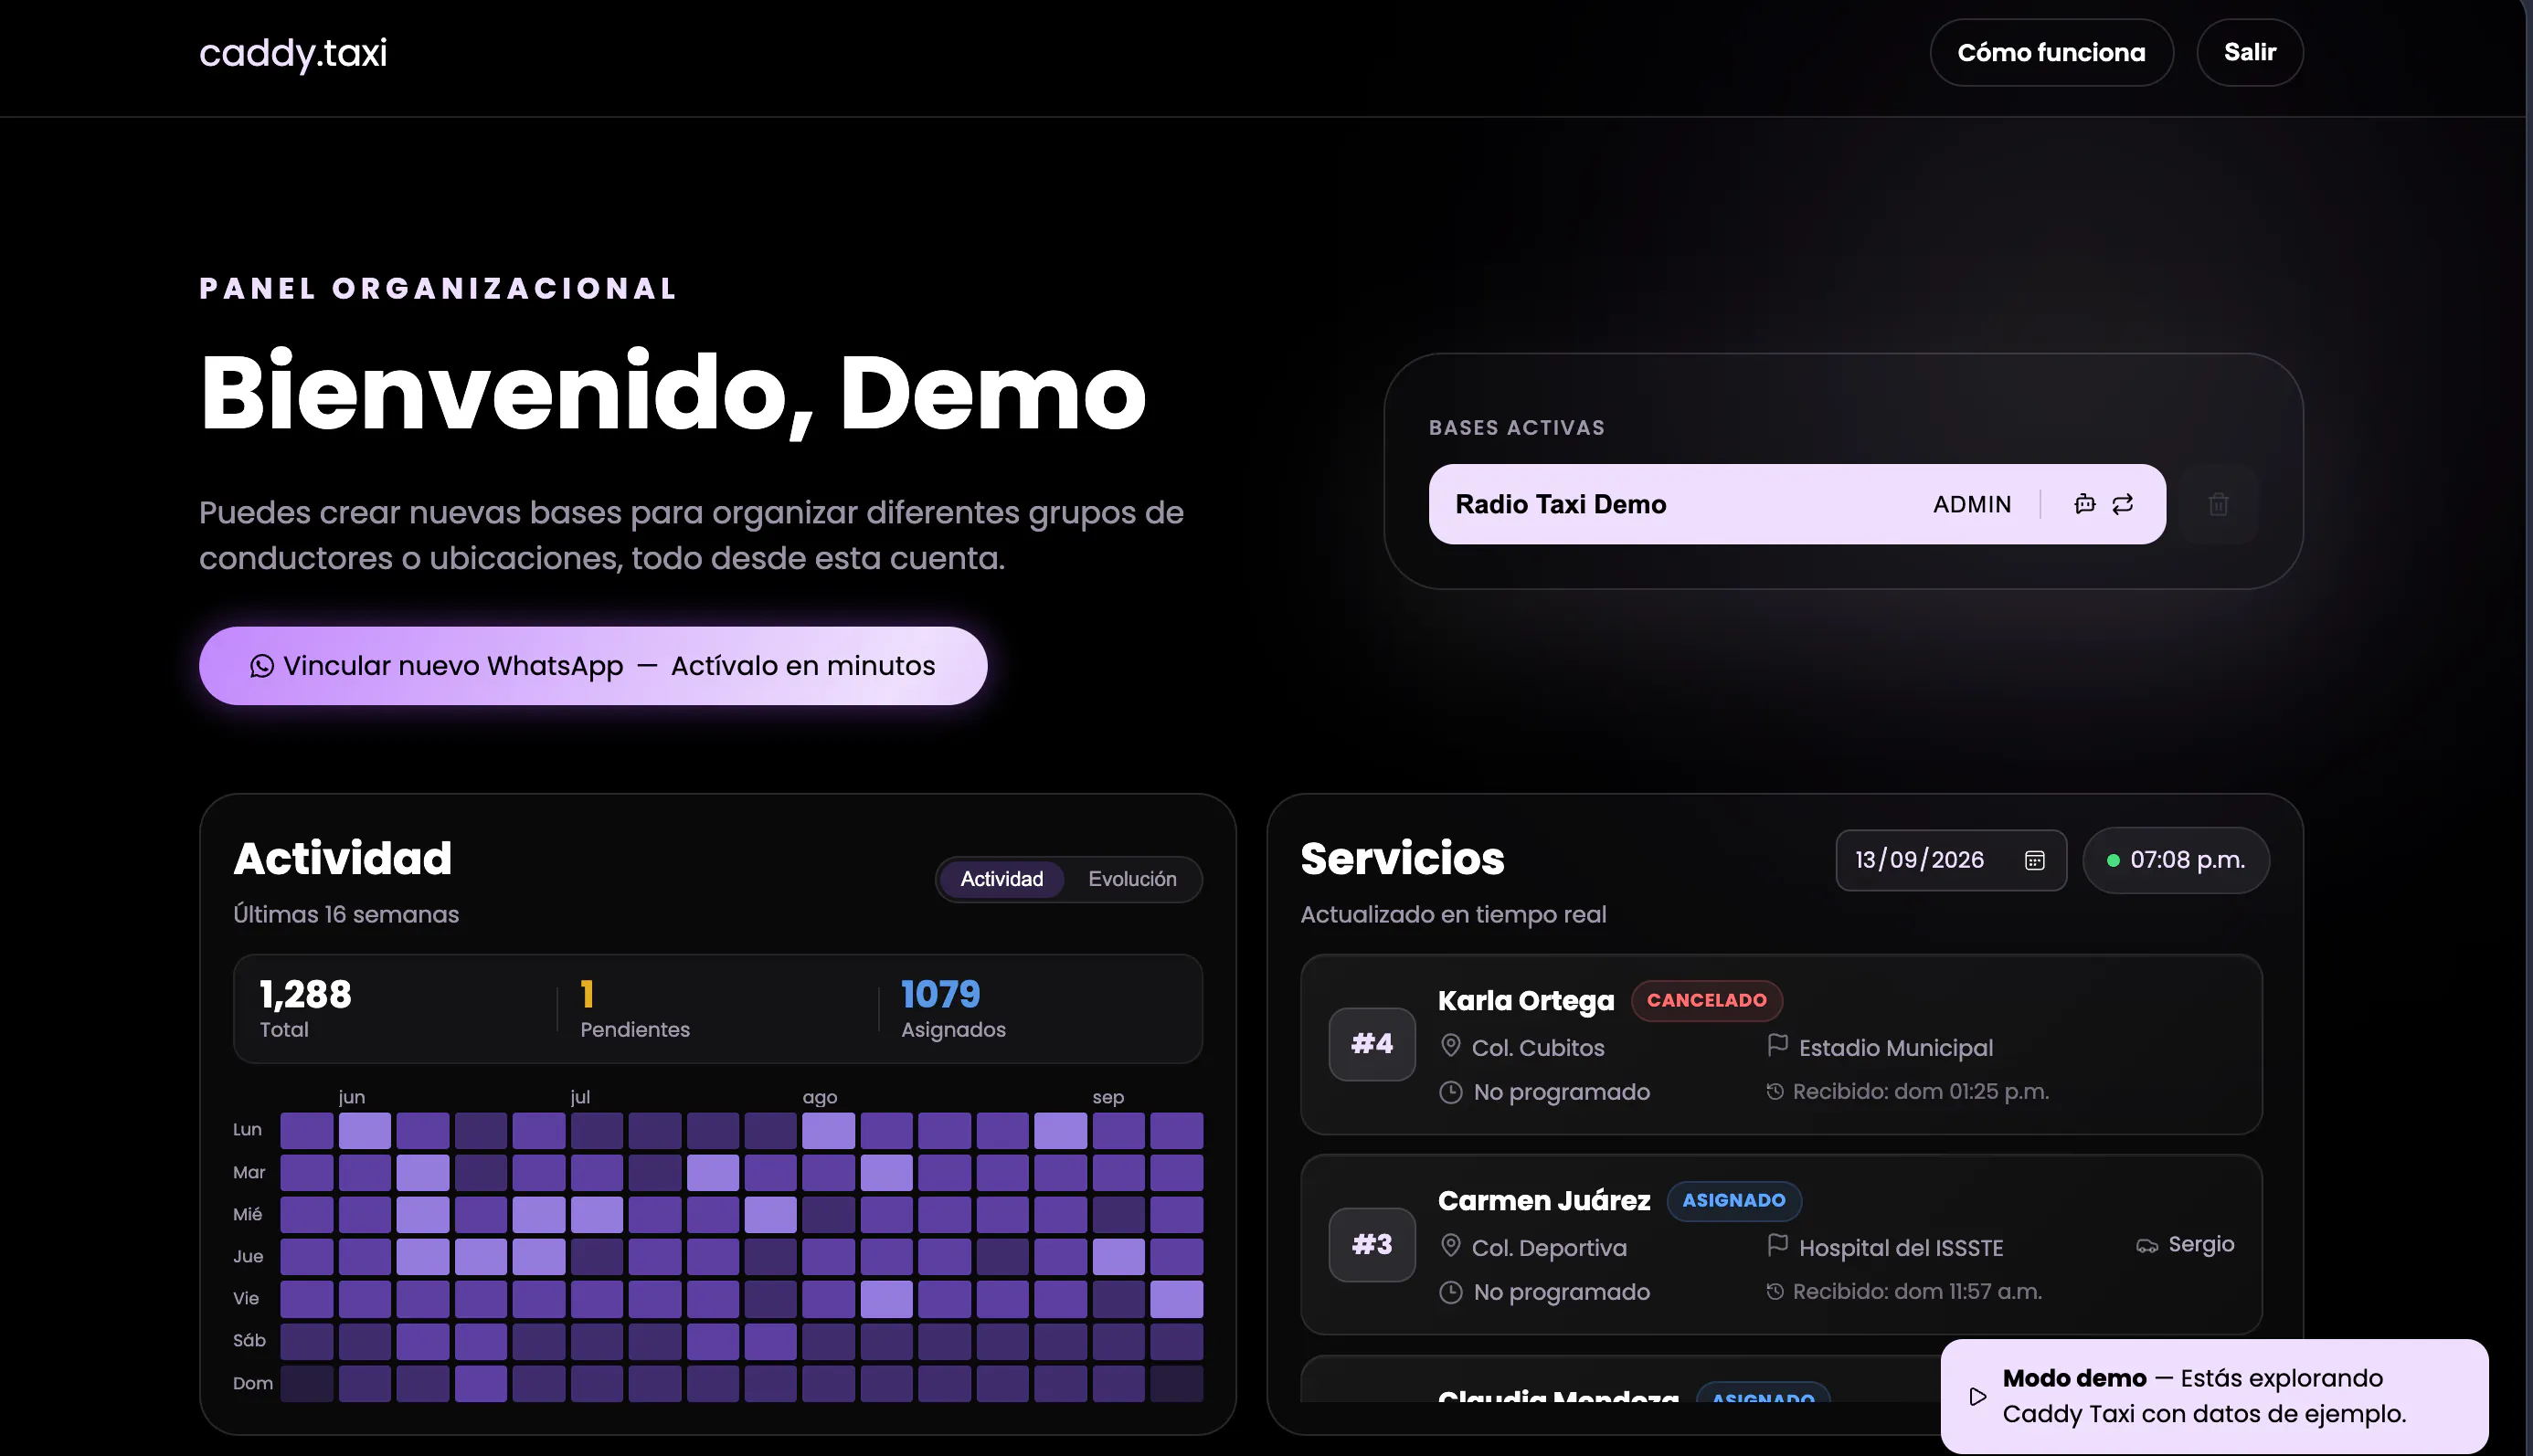Screen dimensions: 2533x1456
Task: Click the Col. Cubitos pickup location
Action: pyautogui.click(x=1538, y=1047)
